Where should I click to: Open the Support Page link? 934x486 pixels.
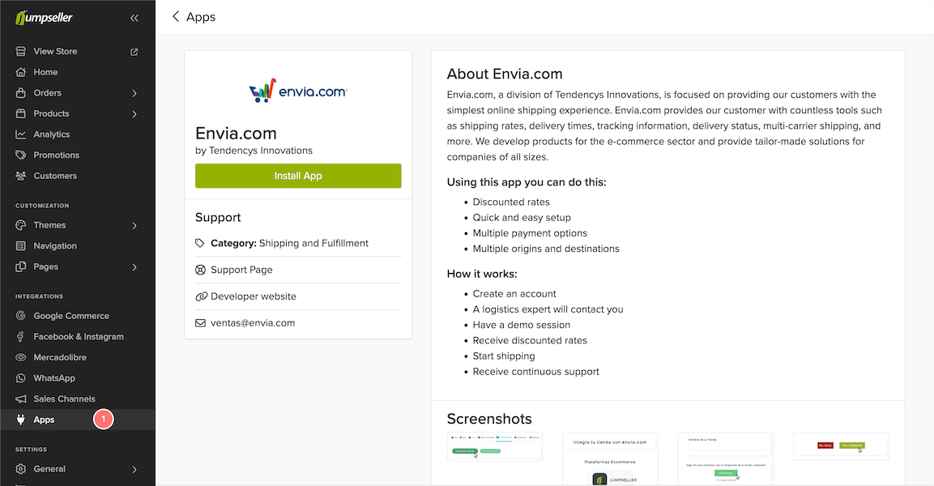(241, 270)
